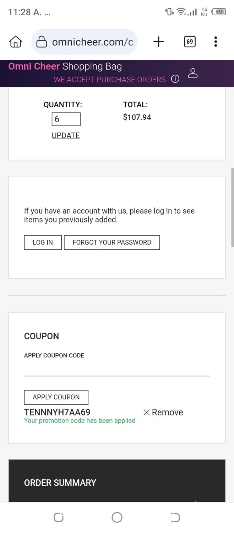The height and width of the screenshot is (533, 234).
Task: Tap the purchase orders info icon
Action: pyautogui.click(x=175, y=79)
